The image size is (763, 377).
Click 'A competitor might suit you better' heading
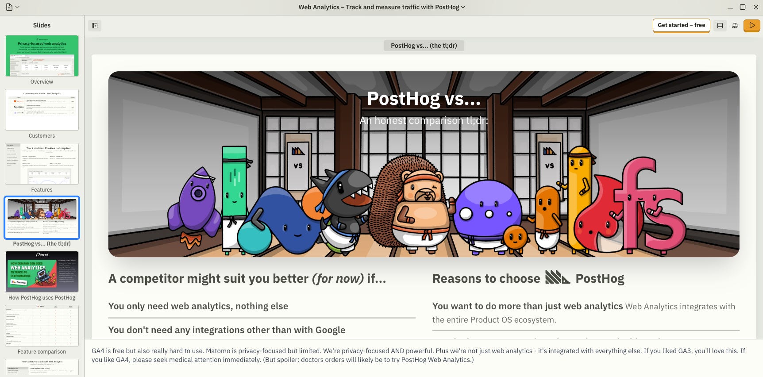pos(247,278)
